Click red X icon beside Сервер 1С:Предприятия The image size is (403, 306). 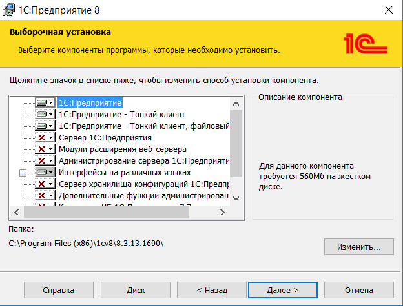point(45,137)
